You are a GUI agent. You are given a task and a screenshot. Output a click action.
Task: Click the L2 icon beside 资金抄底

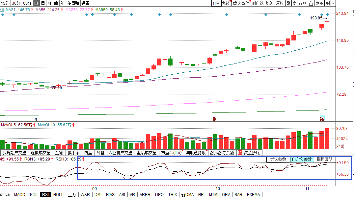[239, 153]
